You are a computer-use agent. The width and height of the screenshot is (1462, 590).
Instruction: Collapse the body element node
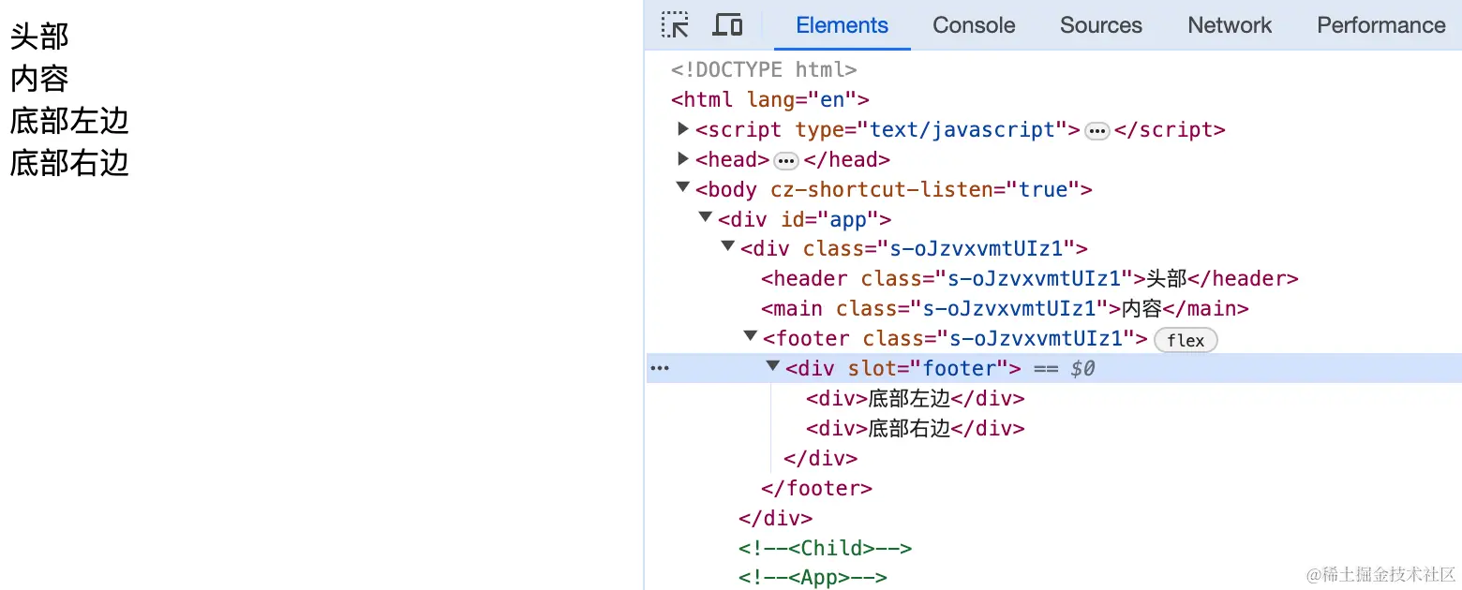tap(683, 188)
